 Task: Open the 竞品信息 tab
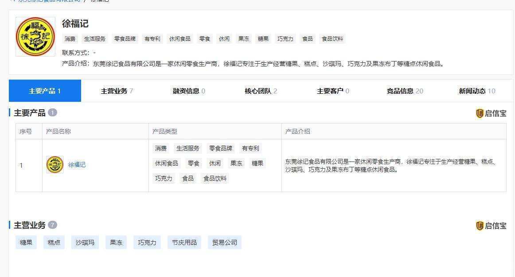tap(402, 90)
